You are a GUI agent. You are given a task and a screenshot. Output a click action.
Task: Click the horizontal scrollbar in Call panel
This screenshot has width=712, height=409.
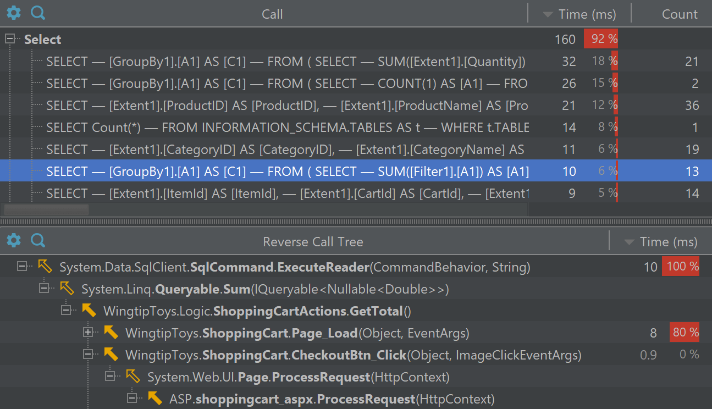pos(46,209)
